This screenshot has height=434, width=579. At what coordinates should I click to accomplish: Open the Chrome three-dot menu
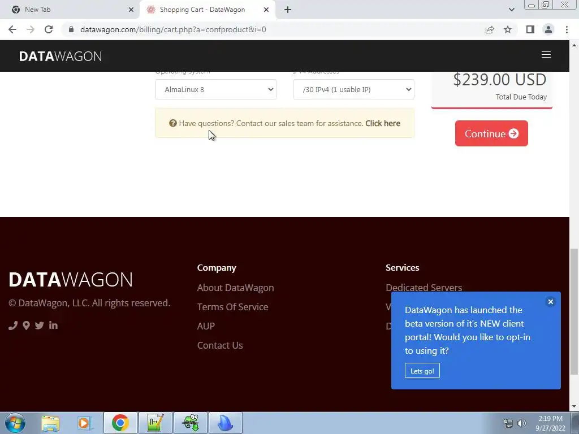pyautogui.click(x=567, y=29)
